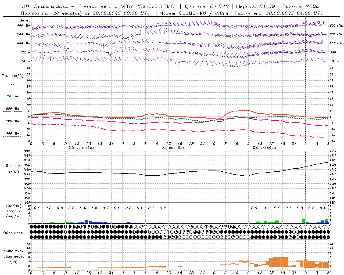Click the 'Тем-ра(°C)' temperature label
Image resolution: width=344 pixels, height=275 pixels.
coord(13,76)
